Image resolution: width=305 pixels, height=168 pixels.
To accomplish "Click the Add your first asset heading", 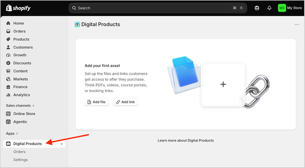I will 102,66.
